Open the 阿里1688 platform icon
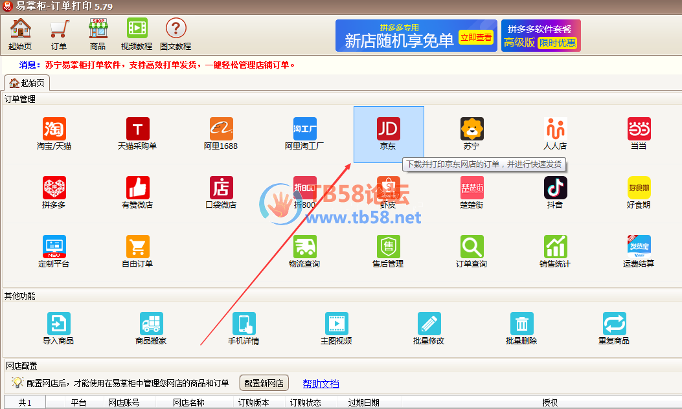 [221, 134]
